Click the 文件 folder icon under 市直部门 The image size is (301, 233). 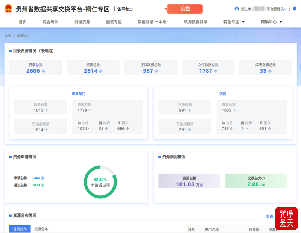[79, 123]
